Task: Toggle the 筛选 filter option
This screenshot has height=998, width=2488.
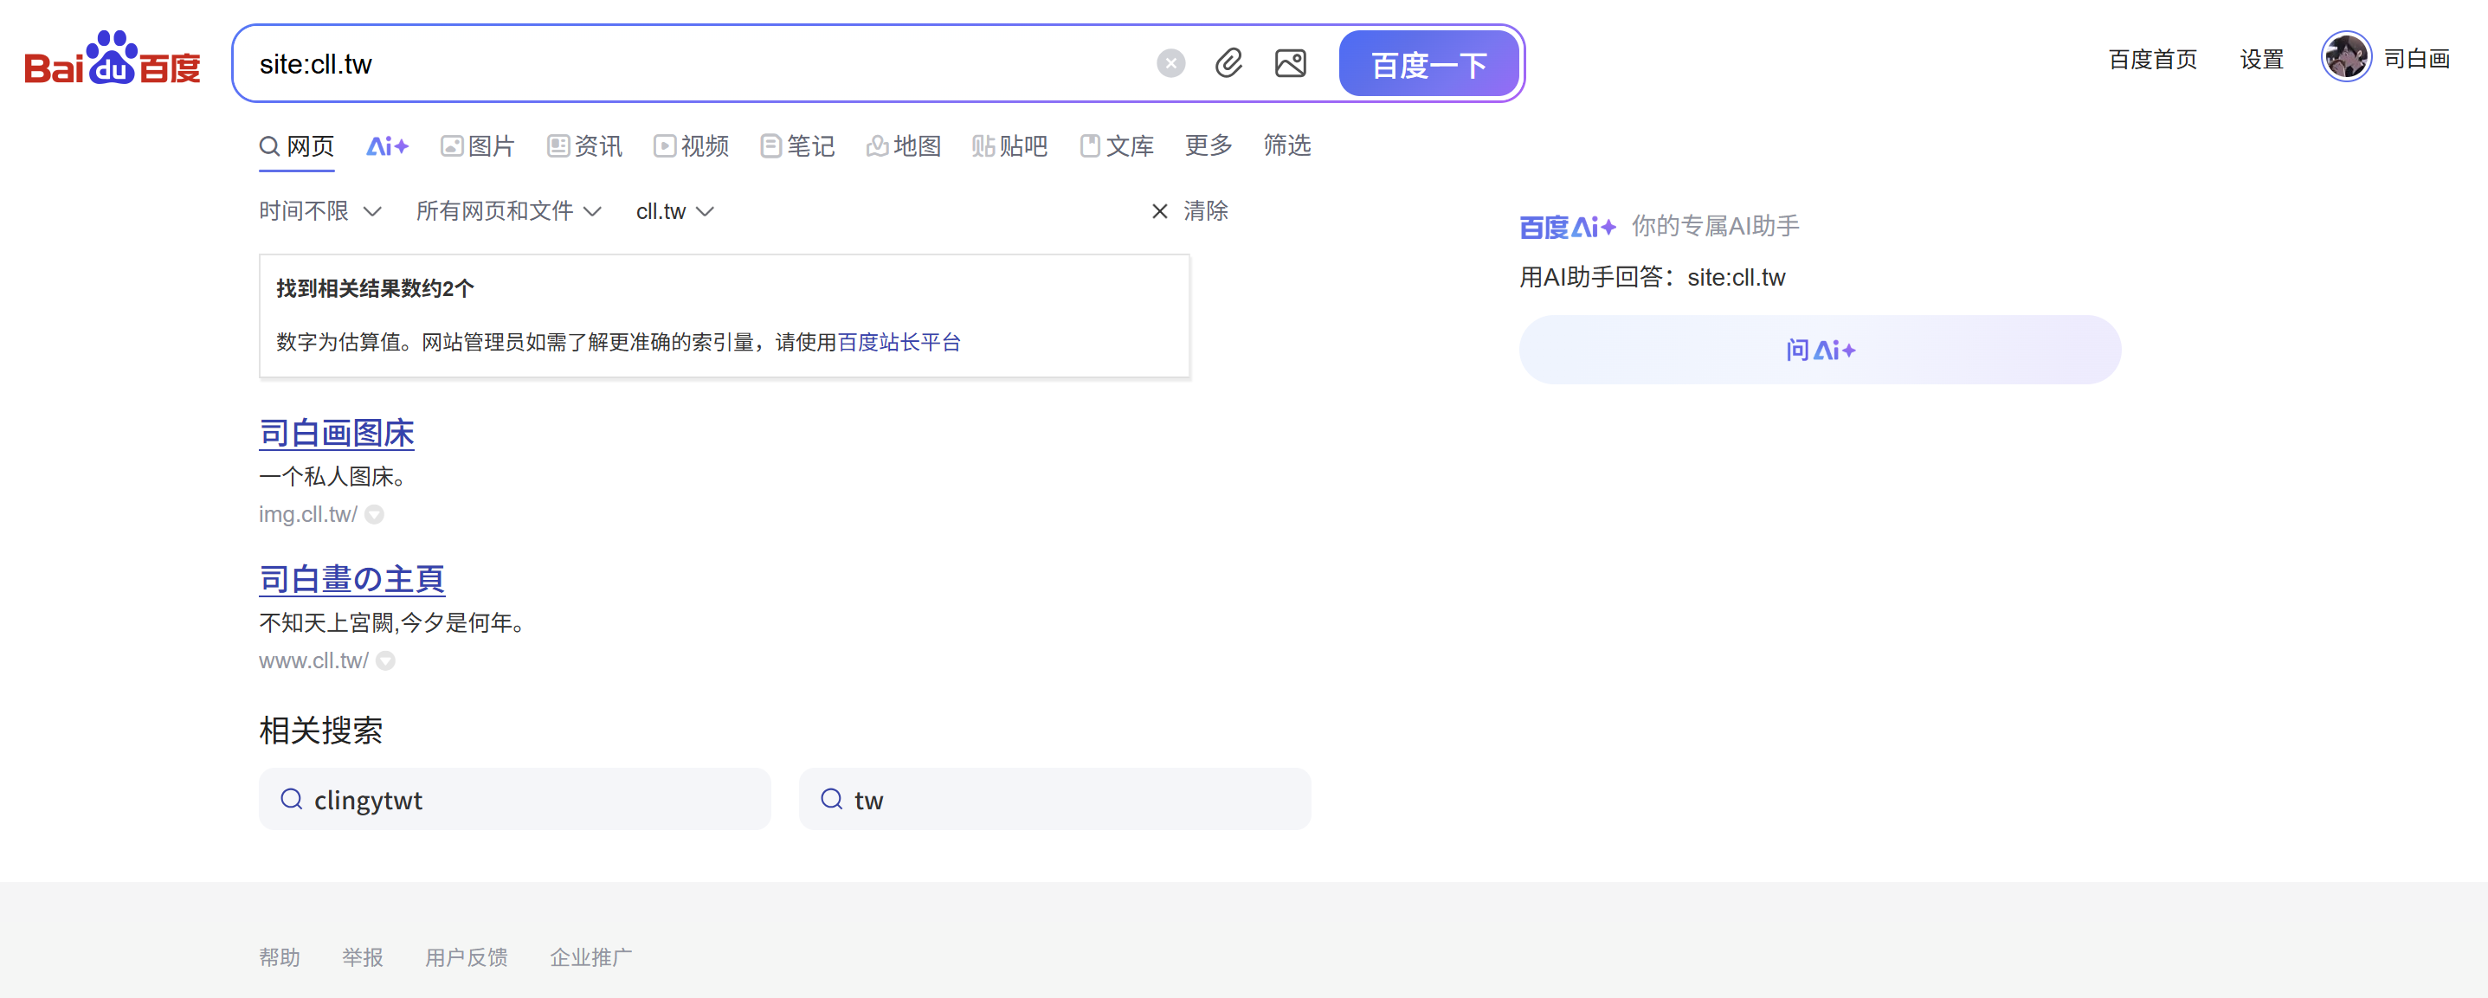Action: 1286,146
